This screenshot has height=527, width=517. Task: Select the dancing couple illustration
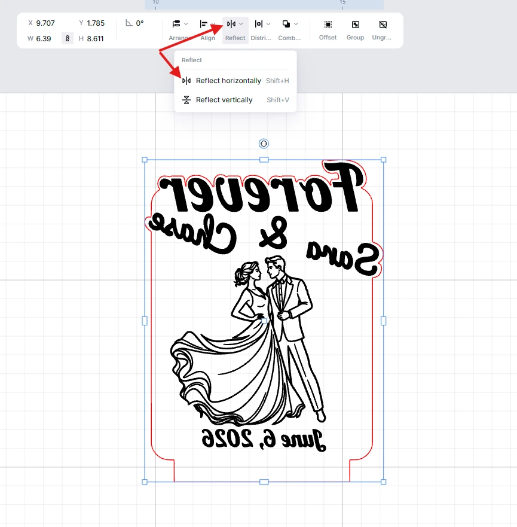[x=248, y=341]
